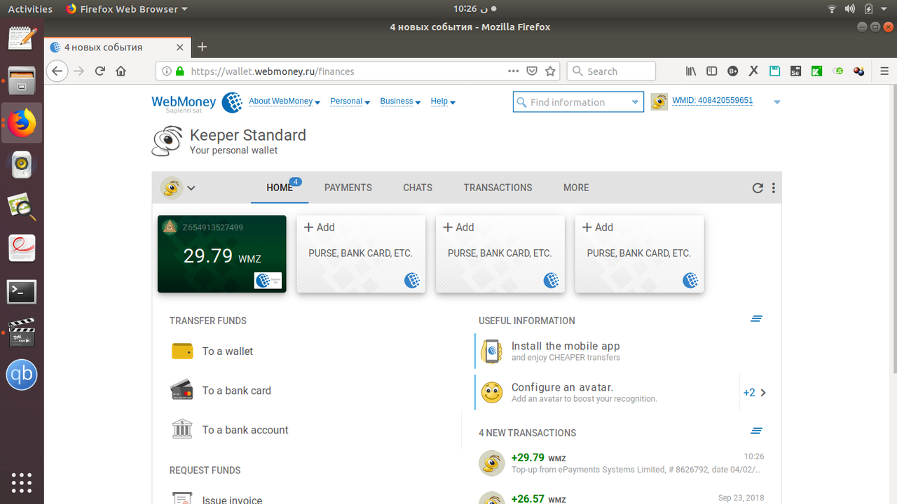897x504 pixels.
Task: Refresh the Keeper wallet data
Action: tap(758, 188)
